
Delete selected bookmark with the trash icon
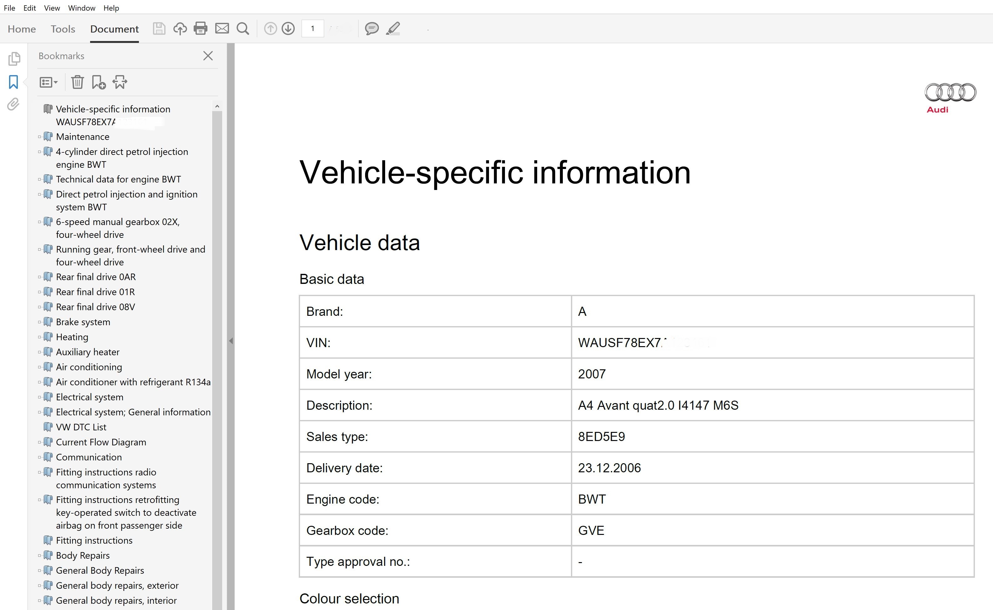[77, 82]
